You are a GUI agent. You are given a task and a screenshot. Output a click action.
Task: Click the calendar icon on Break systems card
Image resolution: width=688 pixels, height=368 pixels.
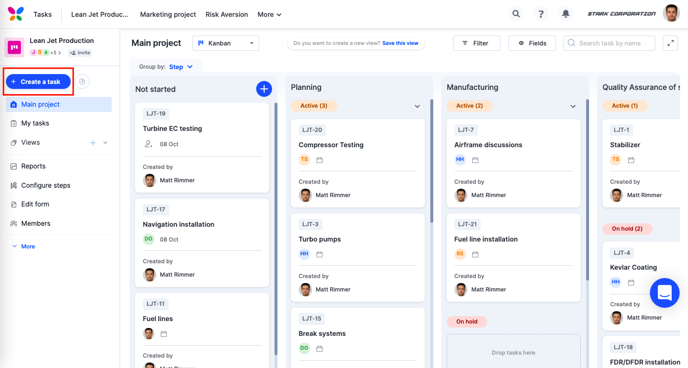click(x=320, y=349)
